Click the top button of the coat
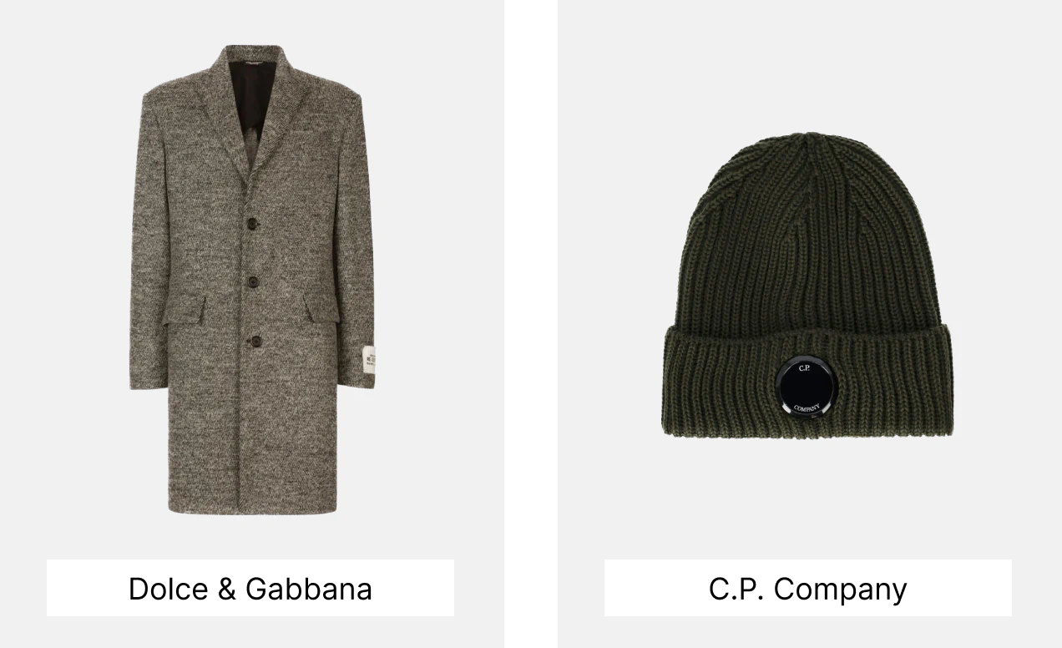Viewport: 1062px width, 648px height. click(x=250, y=222)
